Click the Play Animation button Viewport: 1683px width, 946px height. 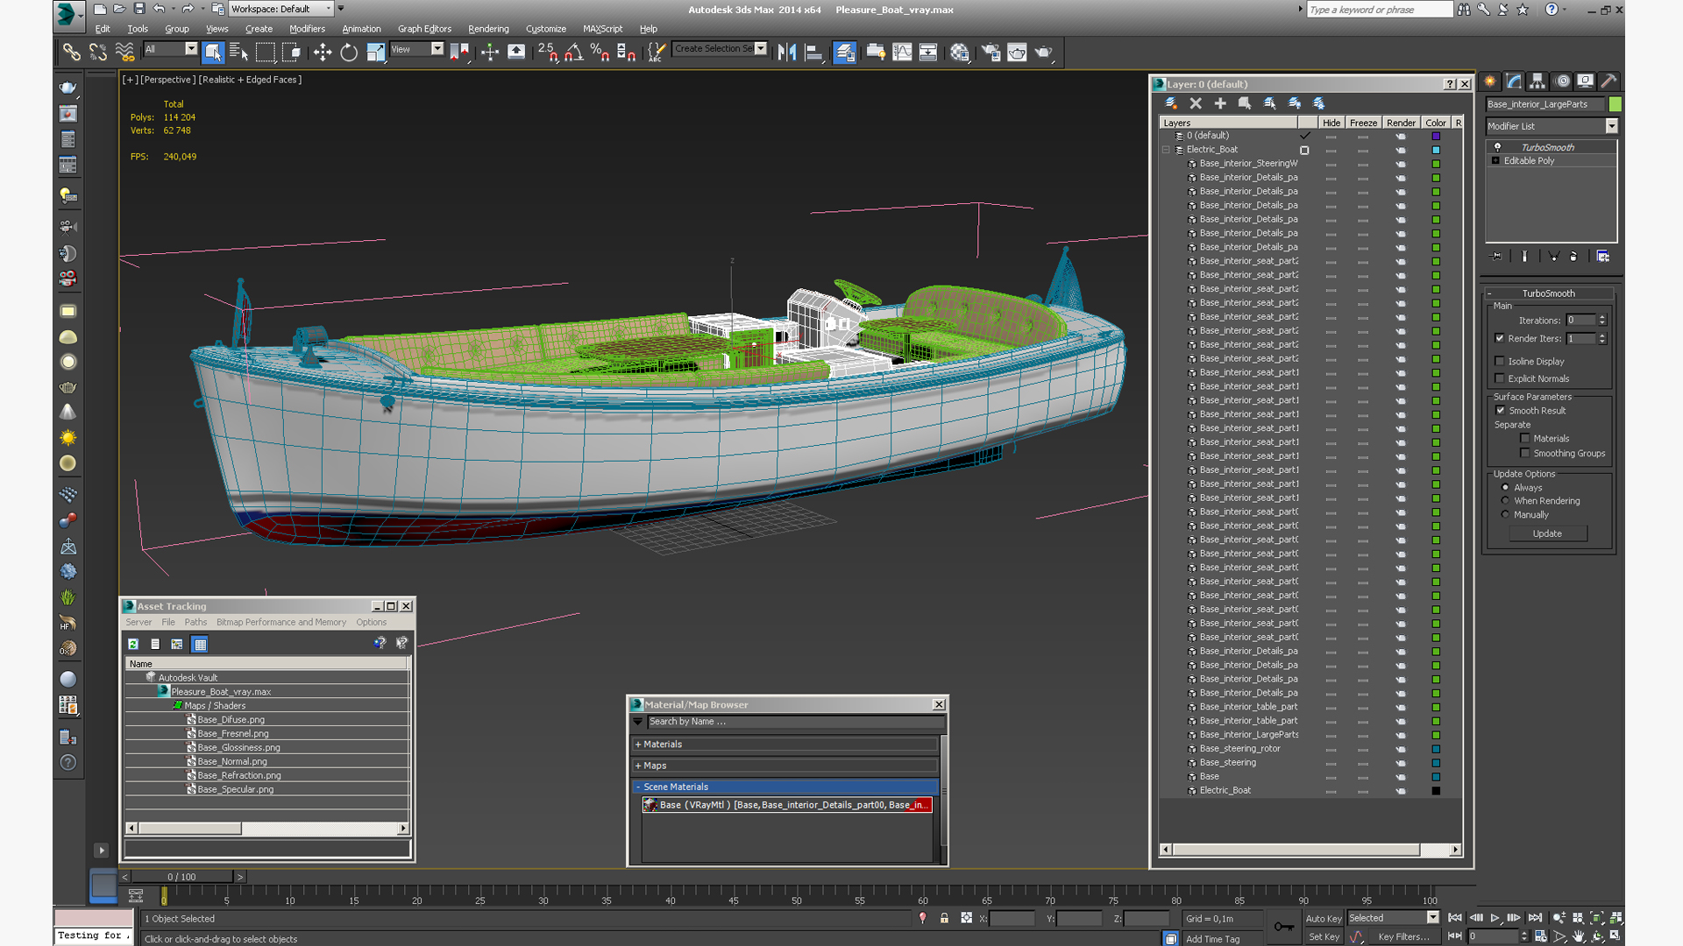(1495, 918)
